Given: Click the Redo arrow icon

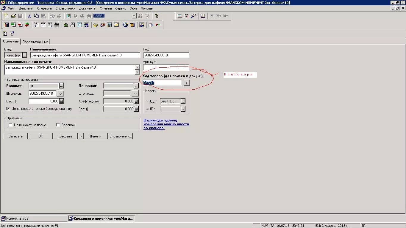Looking at the screenshot, I should coord(82,16).
